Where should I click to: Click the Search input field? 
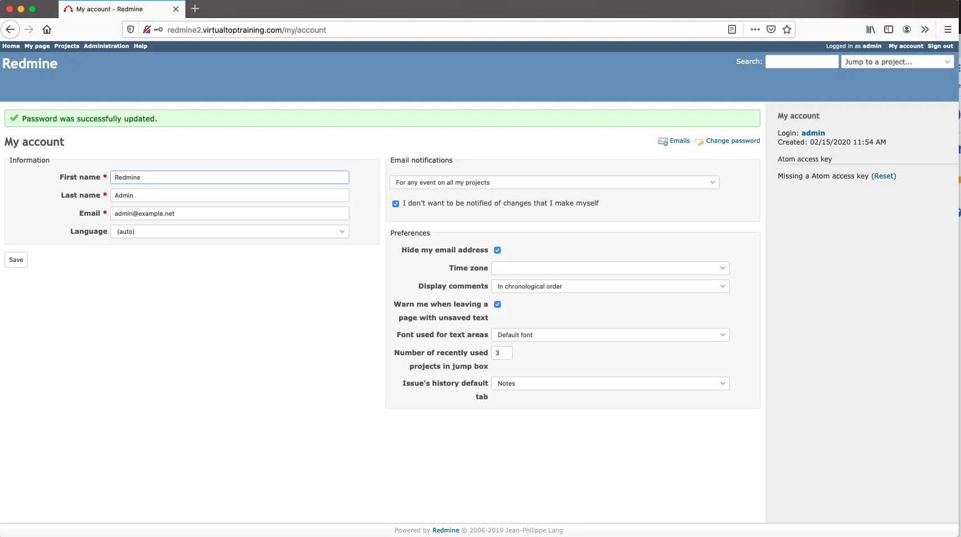tap(802, 62)
